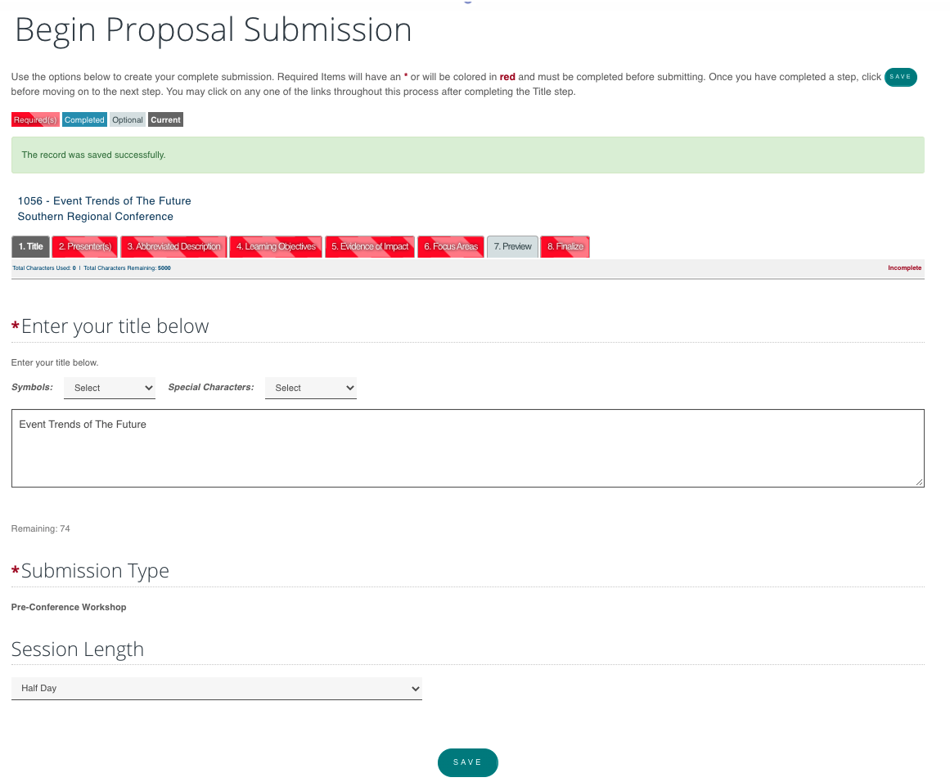Open the "3. Abbreviated Description" tab
Image resolution: width=950 pixels, height=782 pixels.
[173, 246]
